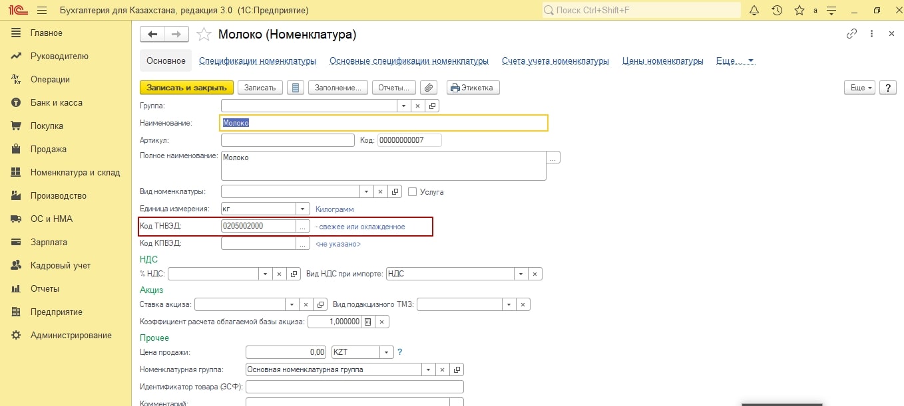Open the history clock icon
The height and width of the screenshot is (406, 904).
coord(777,11)
